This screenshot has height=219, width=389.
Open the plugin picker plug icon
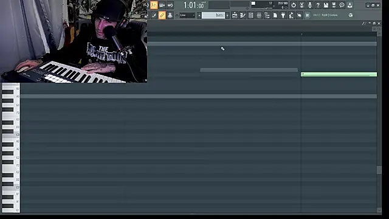(x=283, y=15)
